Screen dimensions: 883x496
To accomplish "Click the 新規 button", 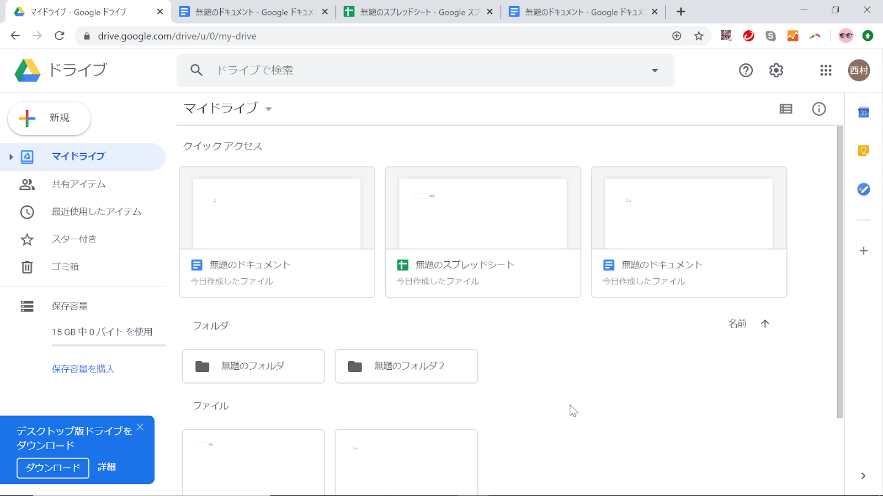I will click(x=49, y=118).
